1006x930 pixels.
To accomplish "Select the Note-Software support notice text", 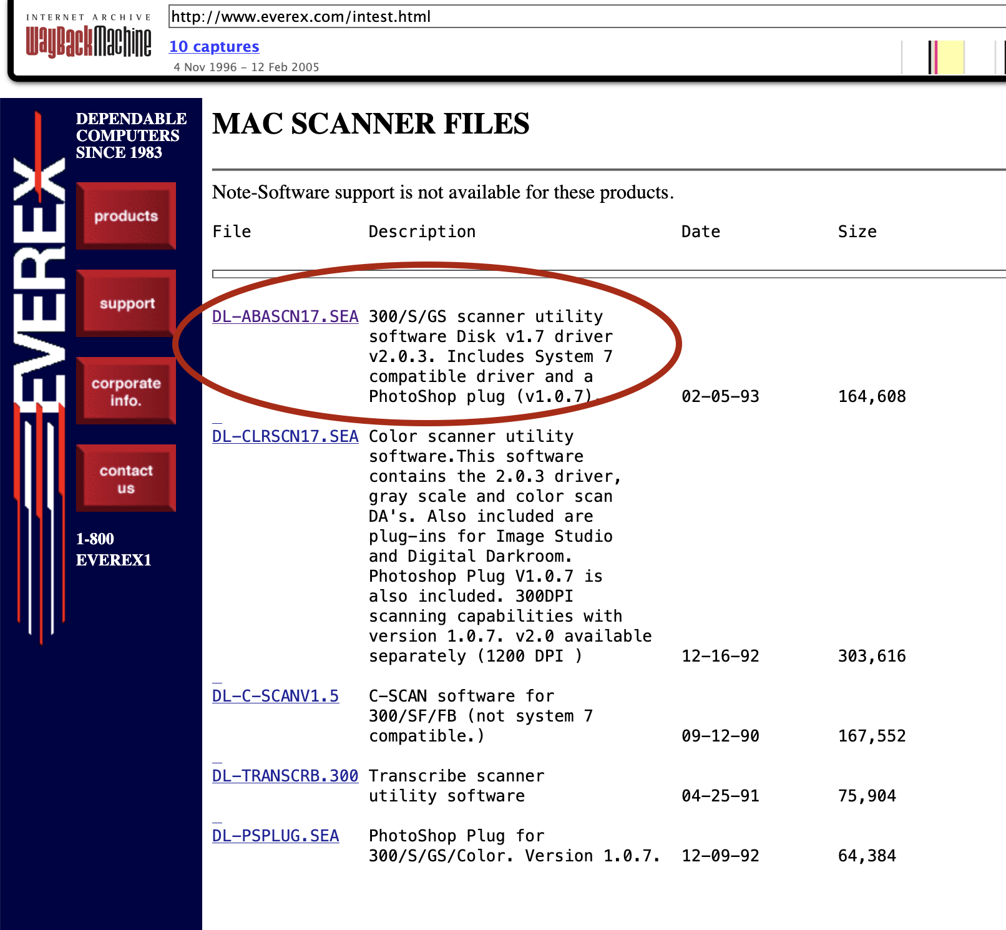I will pyautogui.click(x=443, y=192).
